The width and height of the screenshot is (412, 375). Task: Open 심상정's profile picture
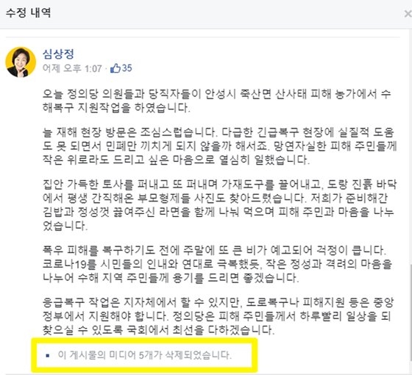(21, 62)
